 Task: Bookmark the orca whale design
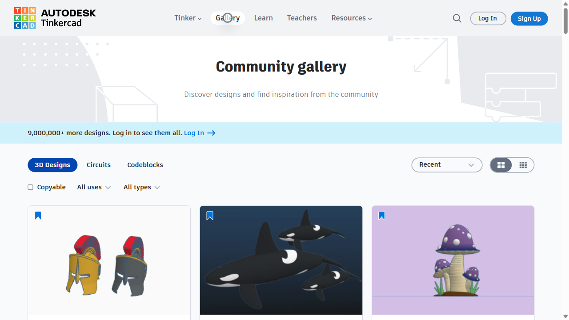209,215
